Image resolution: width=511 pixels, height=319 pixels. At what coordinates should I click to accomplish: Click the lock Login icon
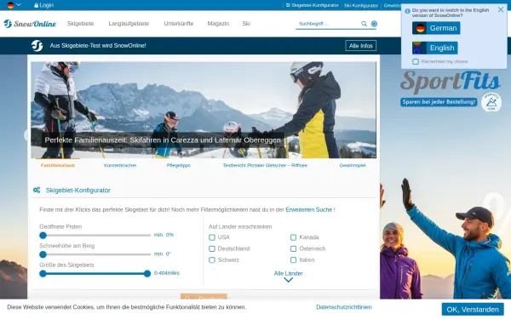pyautogui.click(x=36, y=5)
